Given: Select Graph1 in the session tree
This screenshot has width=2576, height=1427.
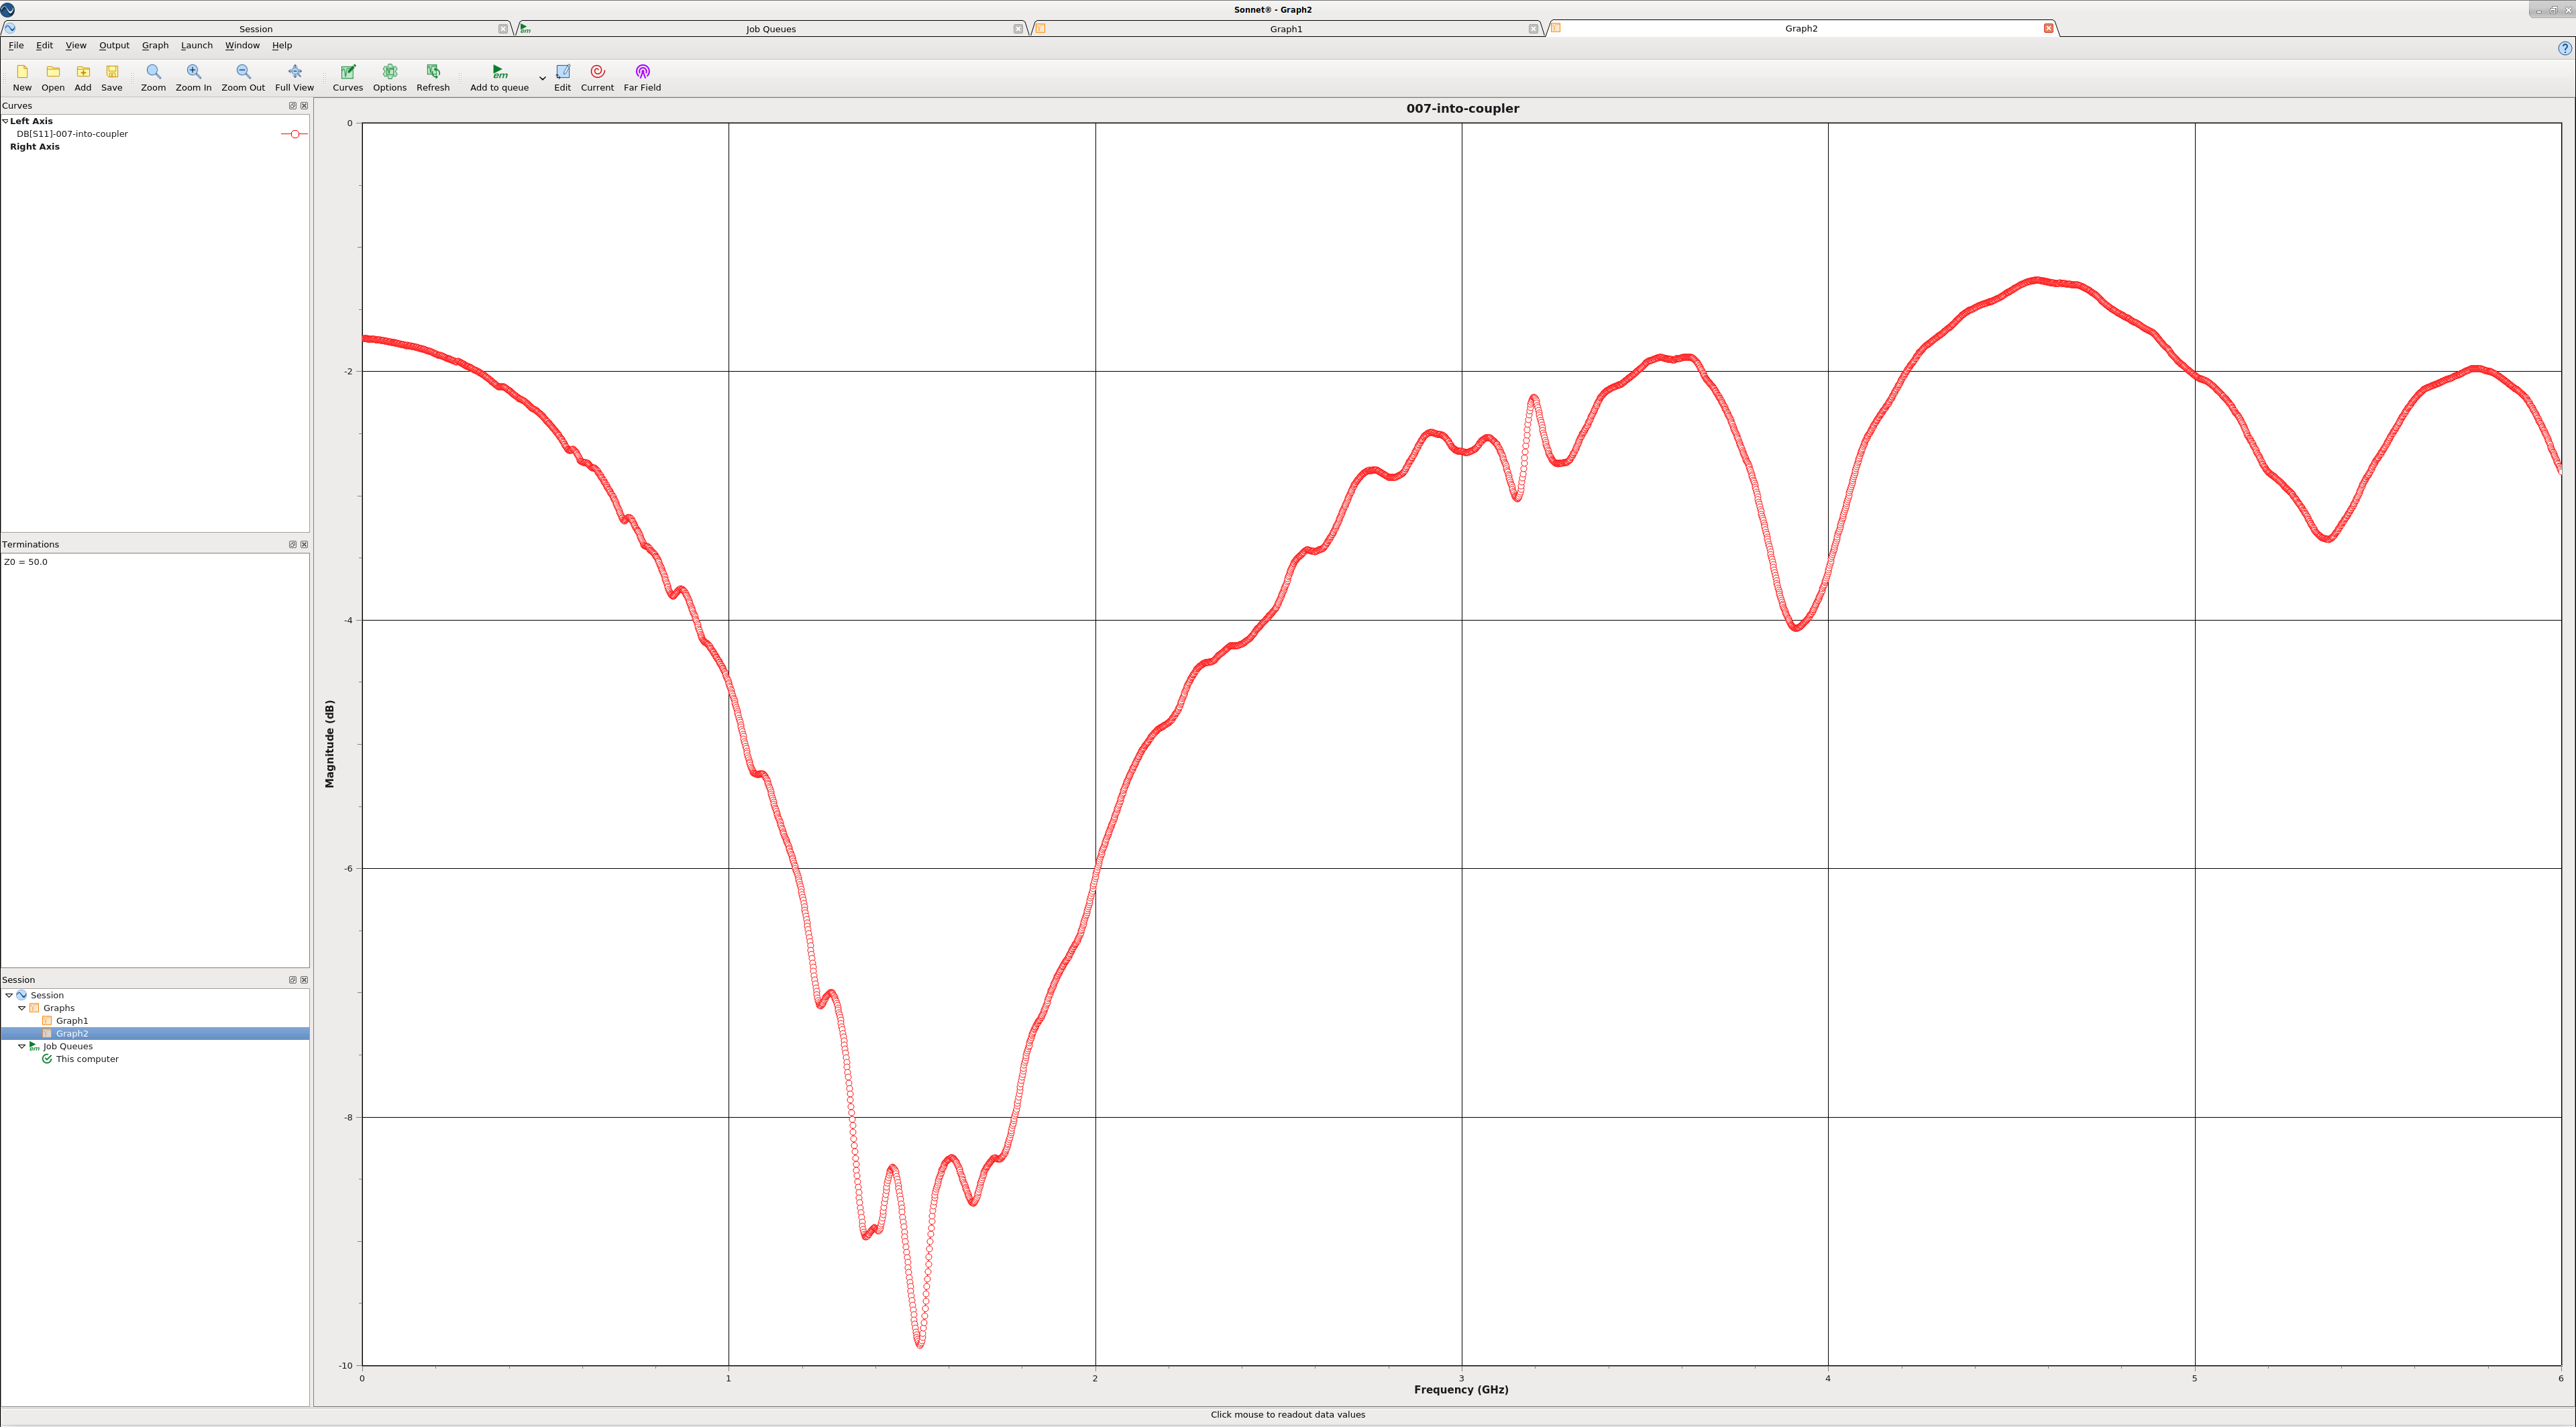Looking at the screenshot, I should 72,1021.
